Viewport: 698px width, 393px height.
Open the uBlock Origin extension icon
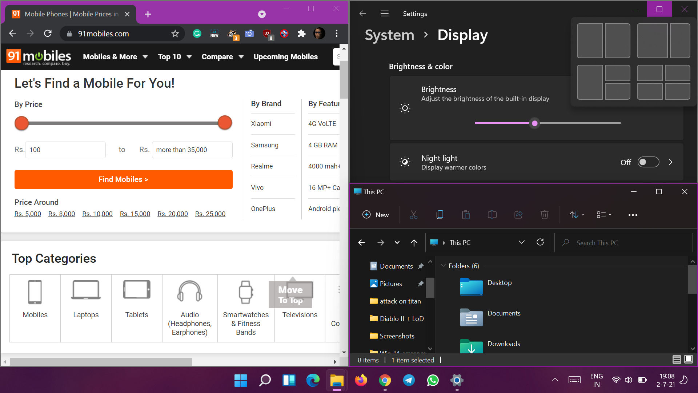coord(267,34)
